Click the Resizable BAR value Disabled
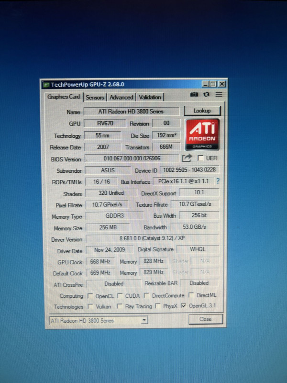This screenshot has width=287, height=383. point(199,283)
